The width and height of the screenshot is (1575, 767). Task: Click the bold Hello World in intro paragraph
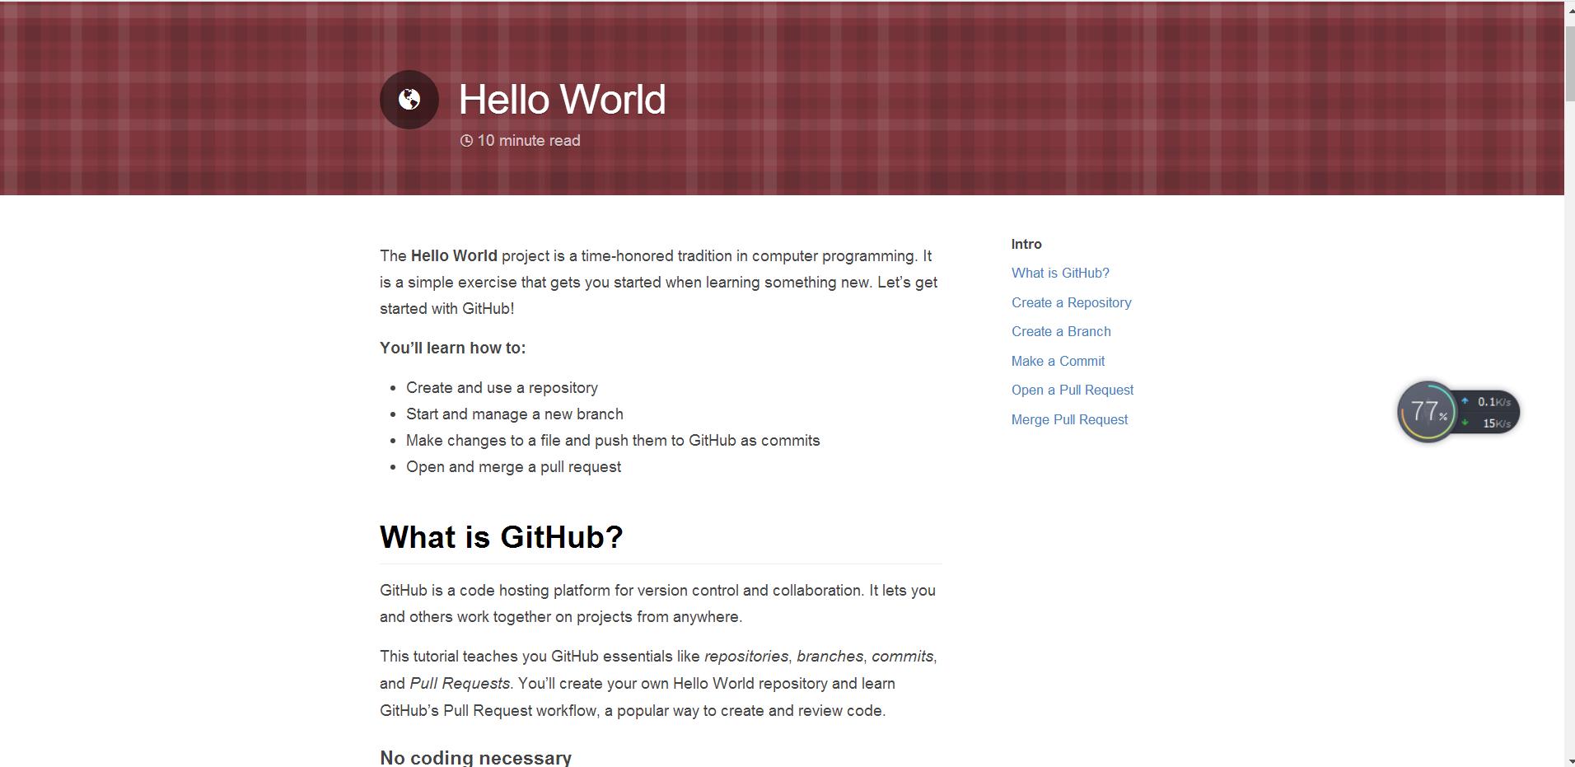coord(454,255)
